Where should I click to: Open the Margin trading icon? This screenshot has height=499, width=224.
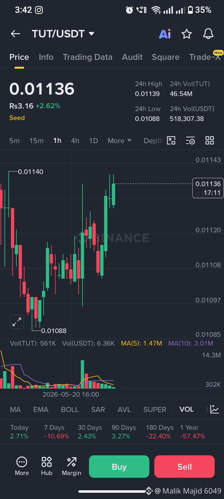coord(72,467)
